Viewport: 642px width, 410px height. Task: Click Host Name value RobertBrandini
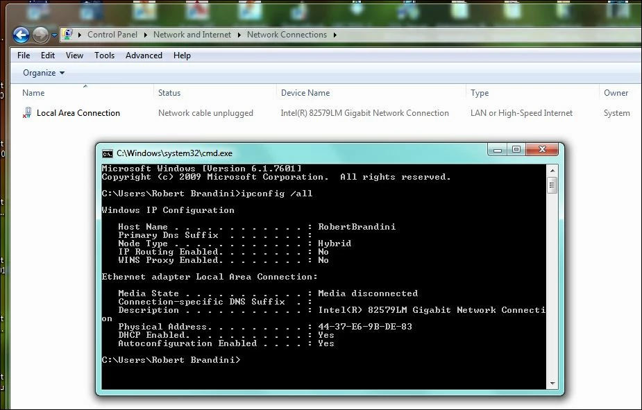(357, 227)
